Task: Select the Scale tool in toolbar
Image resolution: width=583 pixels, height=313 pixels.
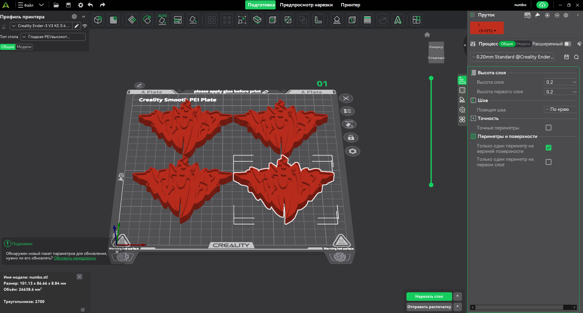Action: (x=242, y=20)
